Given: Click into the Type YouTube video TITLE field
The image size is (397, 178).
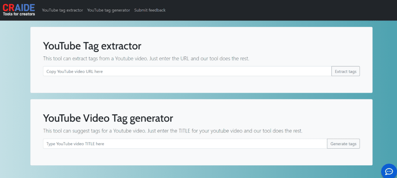Looking at the screenshot, I should [x=185, y=144].
